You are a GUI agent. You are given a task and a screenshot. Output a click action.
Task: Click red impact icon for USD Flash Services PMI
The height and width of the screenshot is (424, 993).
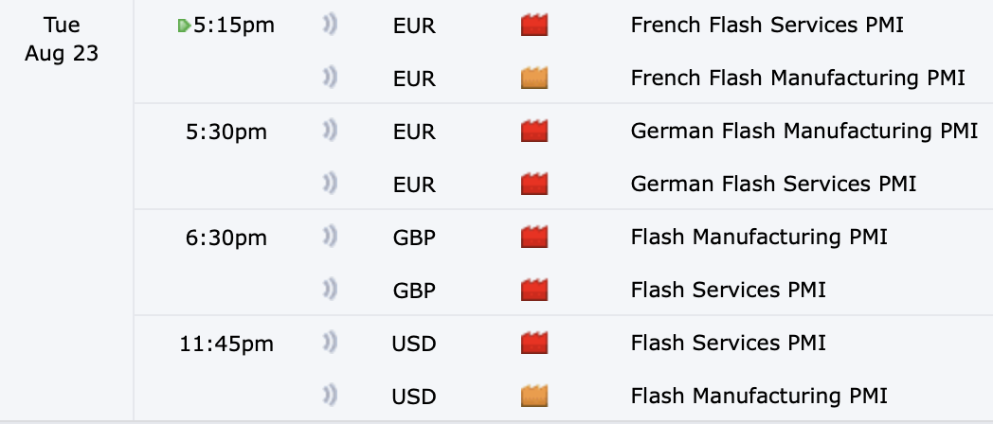tap(534, 342)
